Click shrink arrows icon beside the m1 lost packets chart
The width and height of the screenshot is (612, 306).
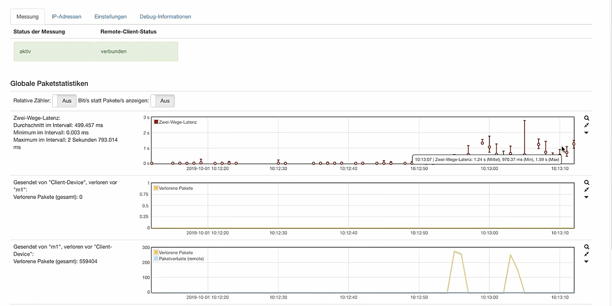pyautogui.click(x=587, y=254)
